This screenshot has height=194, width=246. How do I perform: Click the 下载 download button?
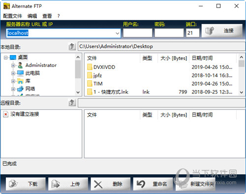point(26,184)
